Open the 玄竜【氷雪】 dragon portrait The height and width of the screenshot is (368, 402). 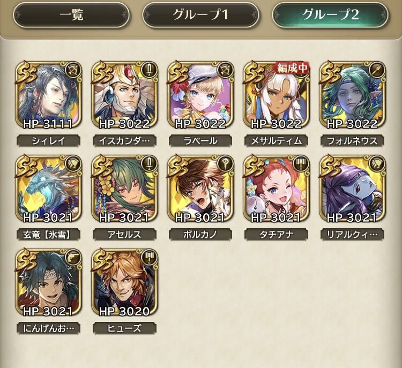click(x=48, y=189)
